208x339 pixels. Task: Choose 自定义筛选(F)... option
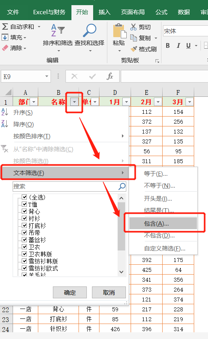163,249
